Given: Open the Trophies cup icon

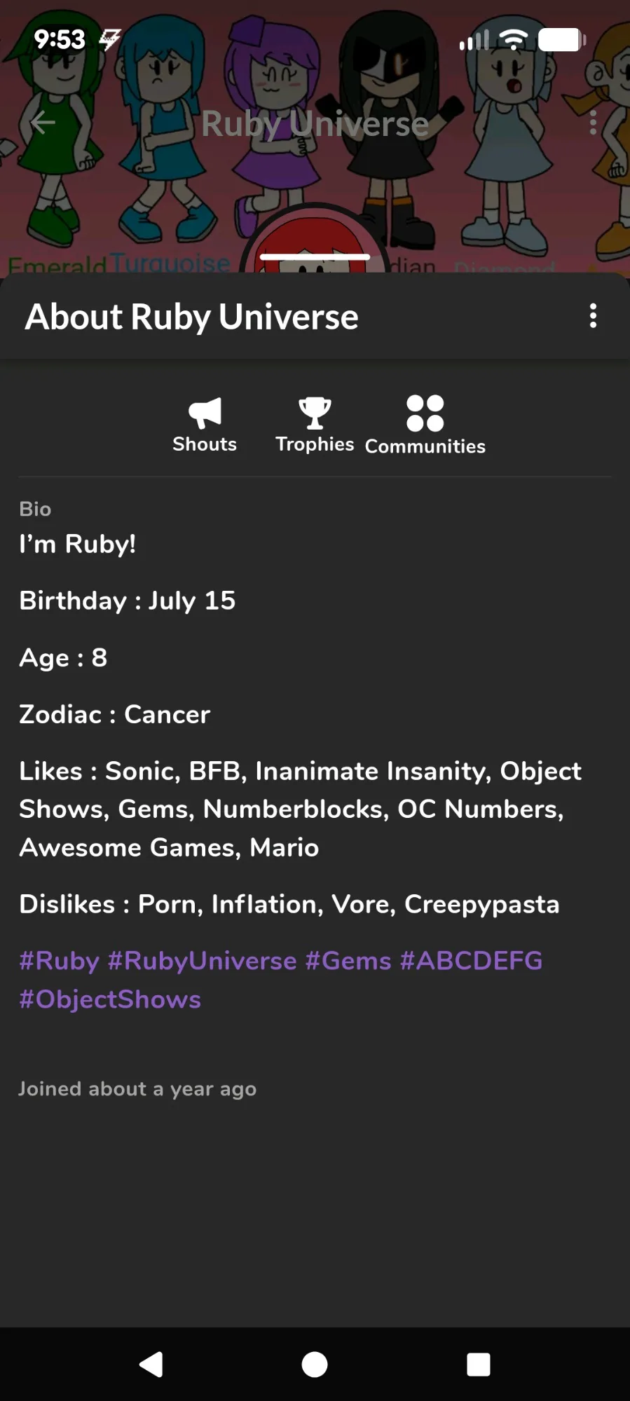Looking at the screenshot, I should 315,412.
